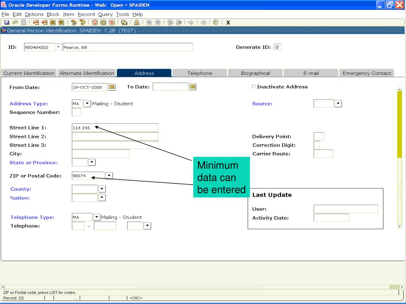406x304 pixels.
Task: Click the vertical scrollbar down arrow
Action: tap(400, 226)
